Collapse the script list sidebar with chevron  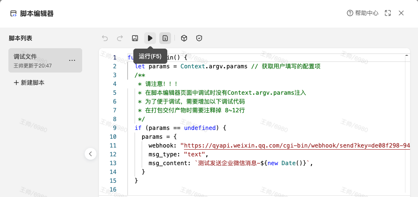tap(91, 154)
